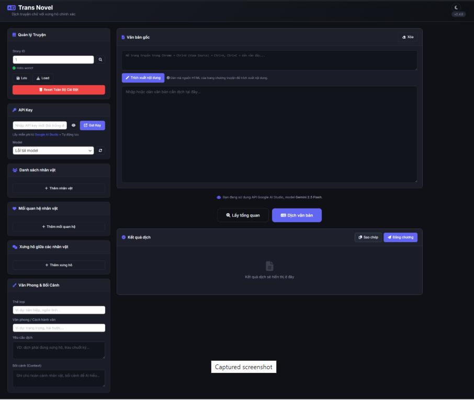
Task: Click Thêm xưng hô button
Action: click(x=59, y=265)
